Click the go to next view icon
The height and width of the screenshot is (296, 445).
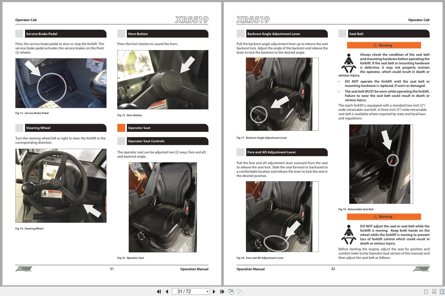(x=240, y=292)
